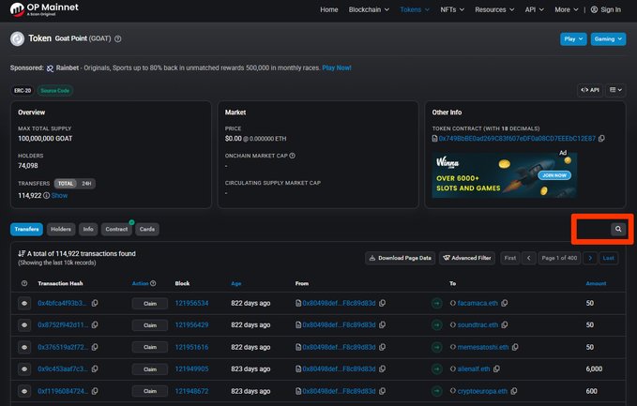
Task: Click info icon next to 114,922 transfers
Action: 46,195
